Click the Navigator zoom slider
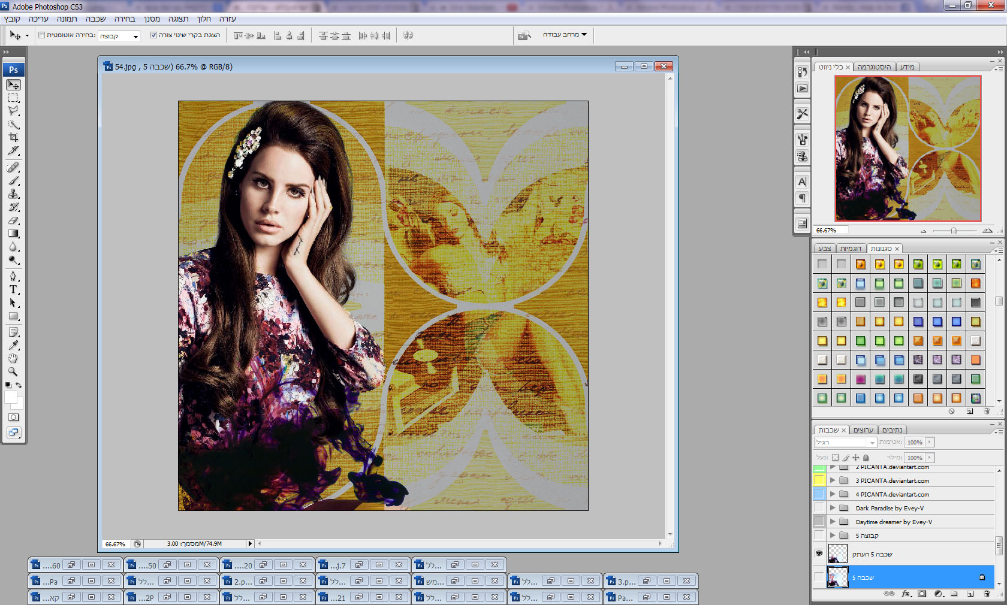1007x605 pixels. 954,231
